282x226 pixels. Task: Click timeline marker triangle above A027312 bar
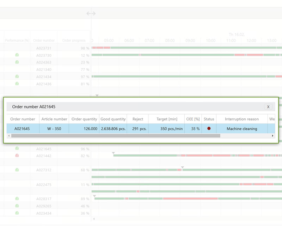[183, 167]
